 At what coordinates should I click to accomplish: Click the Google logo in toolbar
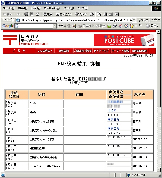[8, 26]
